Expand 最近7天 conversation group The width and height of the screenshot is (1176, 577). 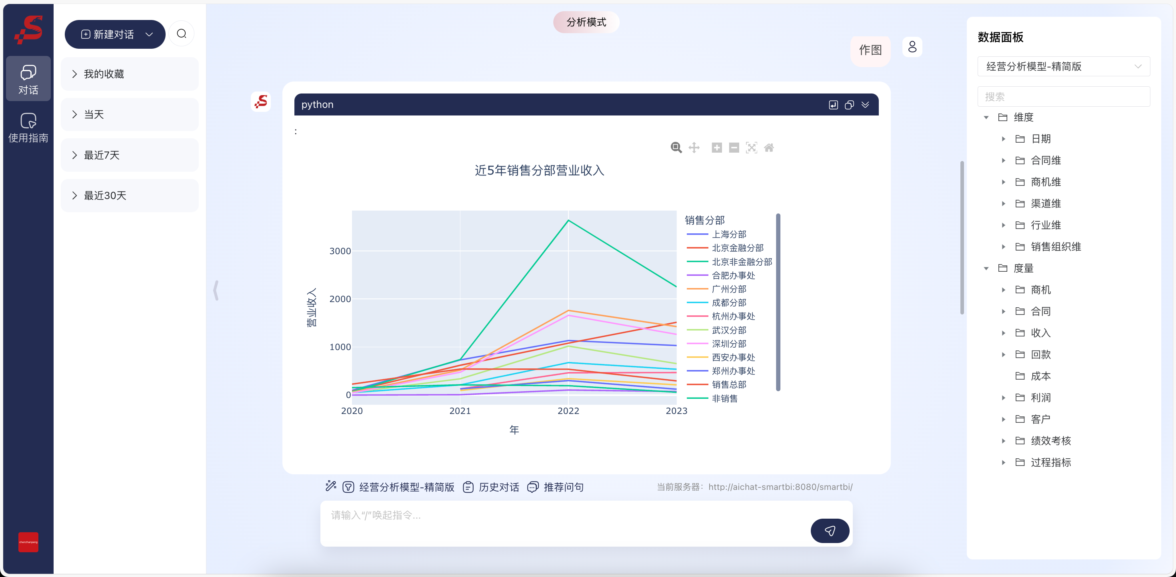130,155
